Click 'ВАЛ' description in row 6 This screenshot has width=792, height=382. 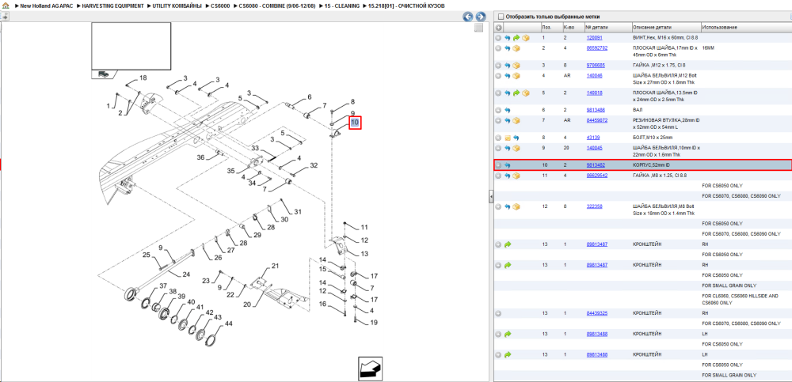click(638, 109)
